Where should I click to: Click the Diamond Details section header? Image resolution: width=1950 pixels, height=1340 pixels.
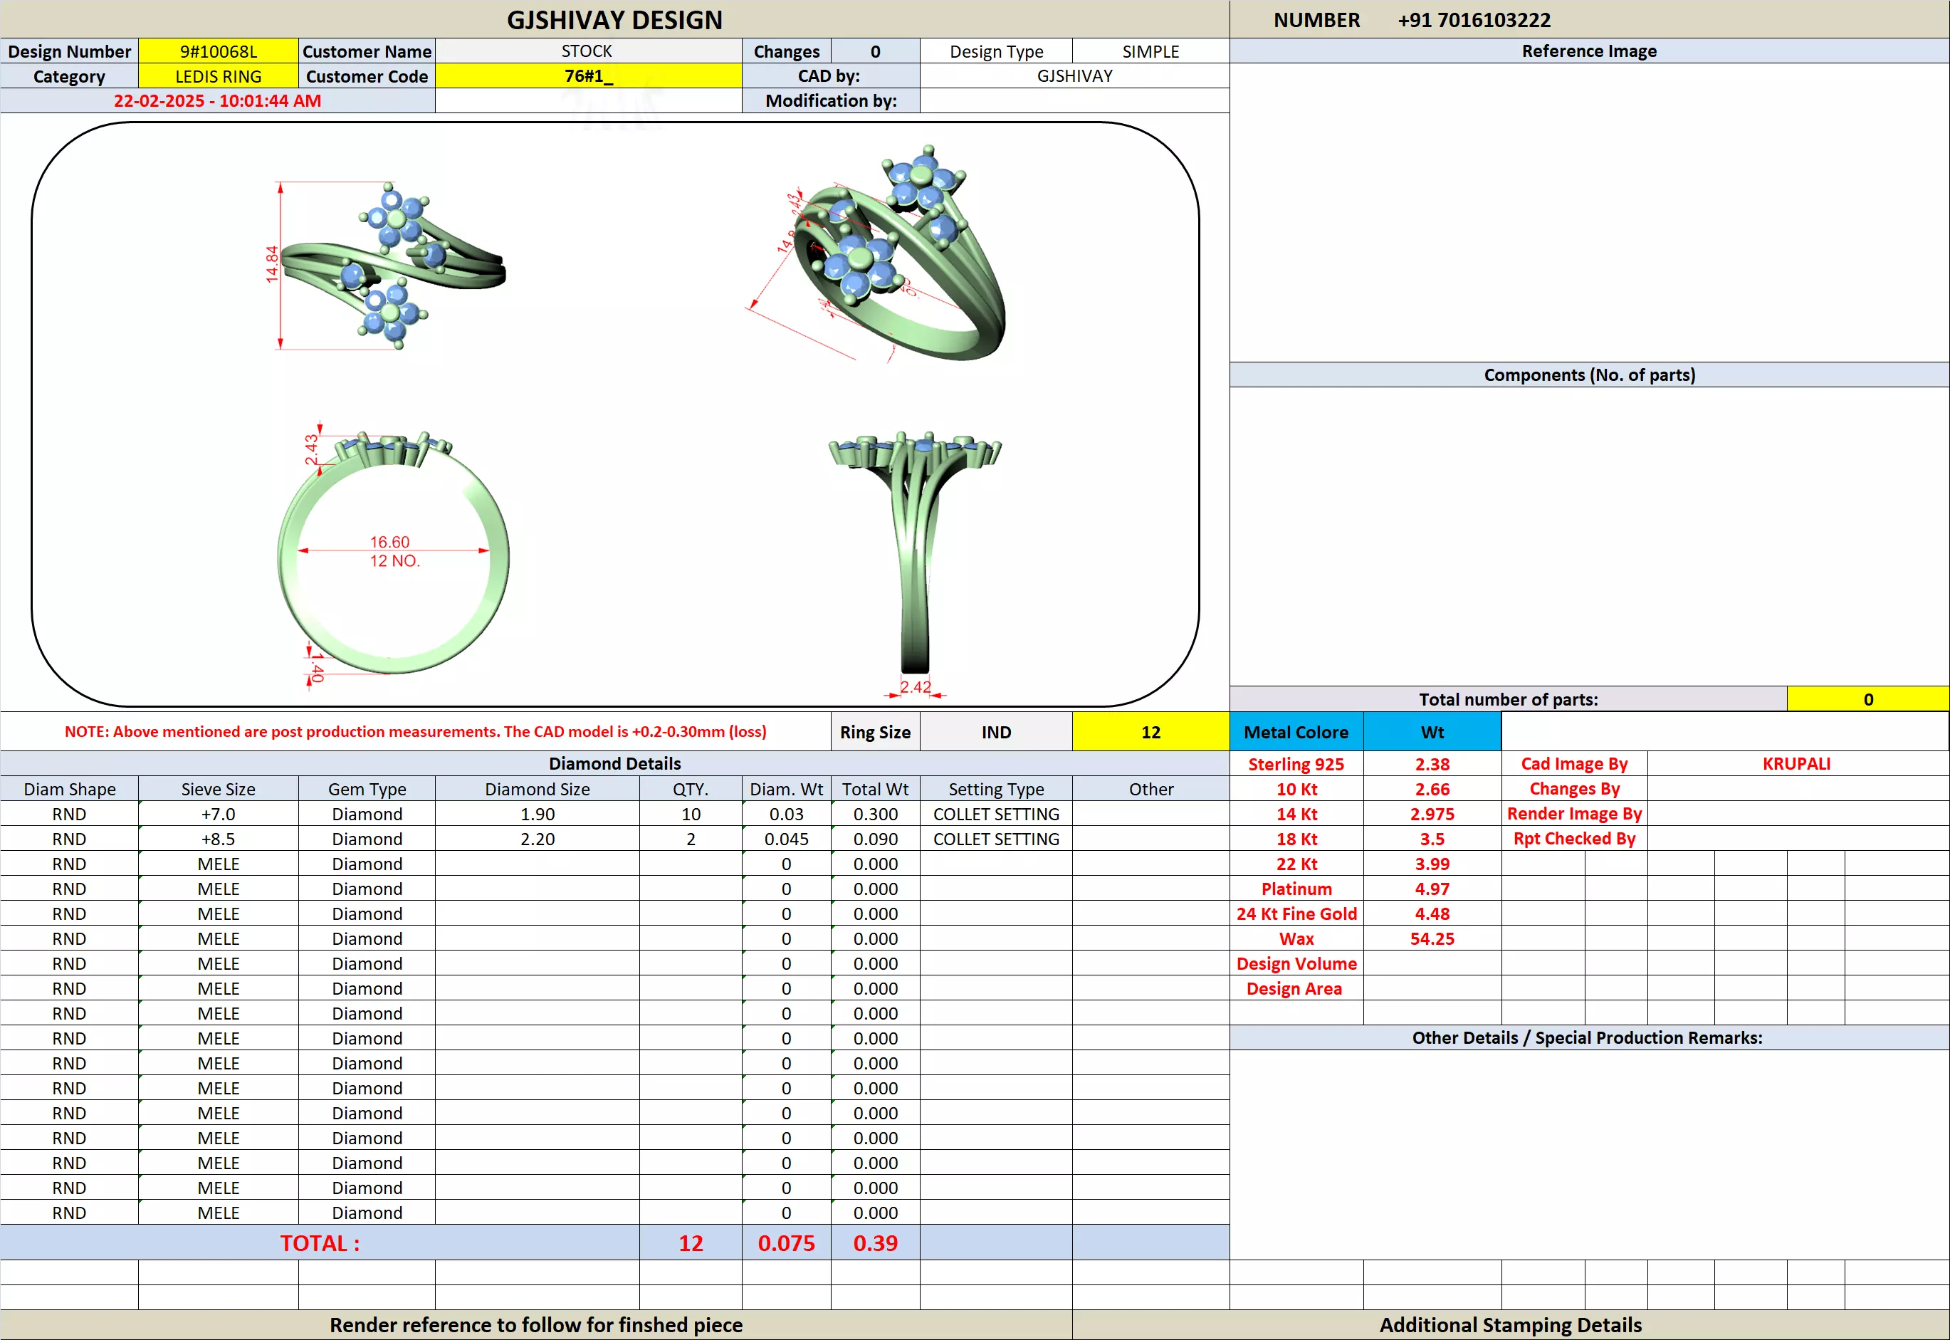614,763
